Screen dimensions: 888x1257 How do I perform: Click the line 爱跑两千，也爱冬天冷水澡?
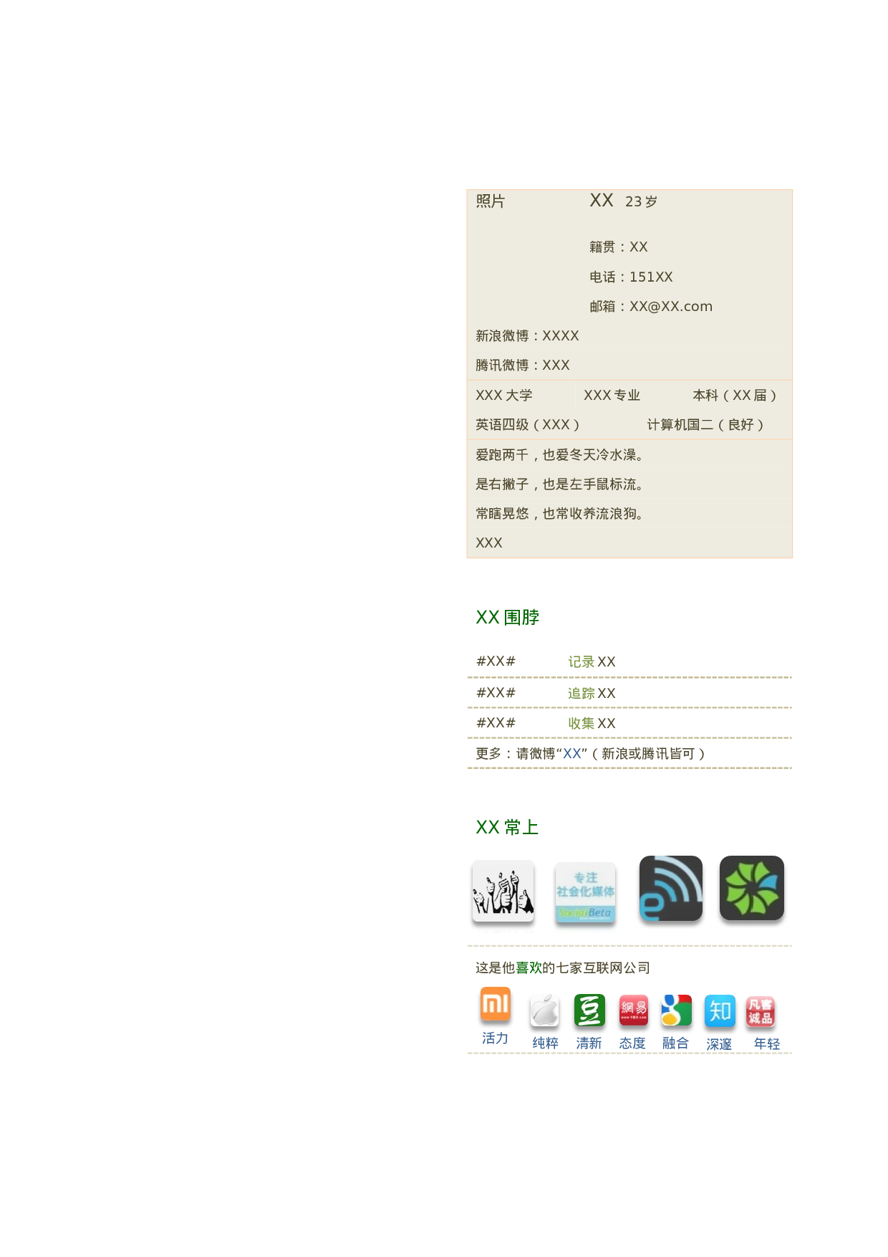point(559,454)
